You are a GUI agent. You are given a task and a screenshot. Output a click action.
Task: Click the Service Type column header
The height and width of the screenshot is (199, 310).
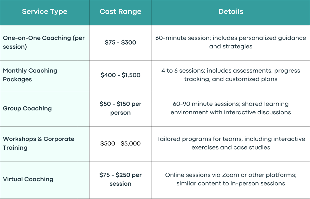tap(45, 13)
